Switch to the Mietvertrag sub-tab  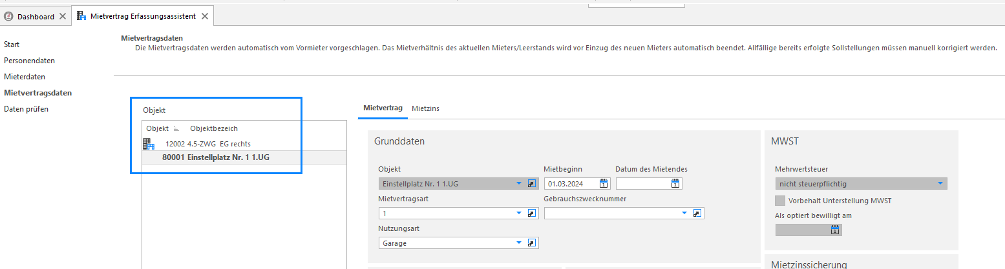(383, 108)
